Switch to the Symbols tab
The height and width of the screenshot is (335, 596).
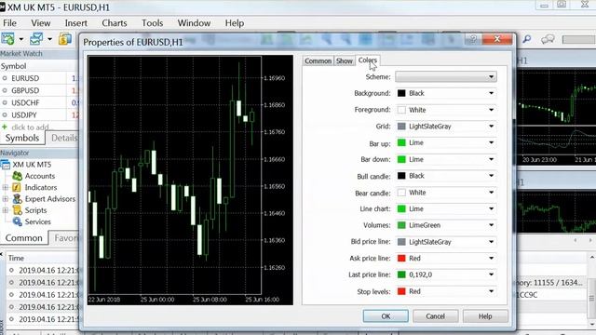point(22,138)
